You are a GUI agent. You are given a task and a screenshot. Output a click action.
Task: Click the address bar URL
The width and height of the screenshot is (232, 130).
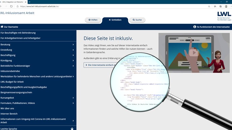pos(40,6)
